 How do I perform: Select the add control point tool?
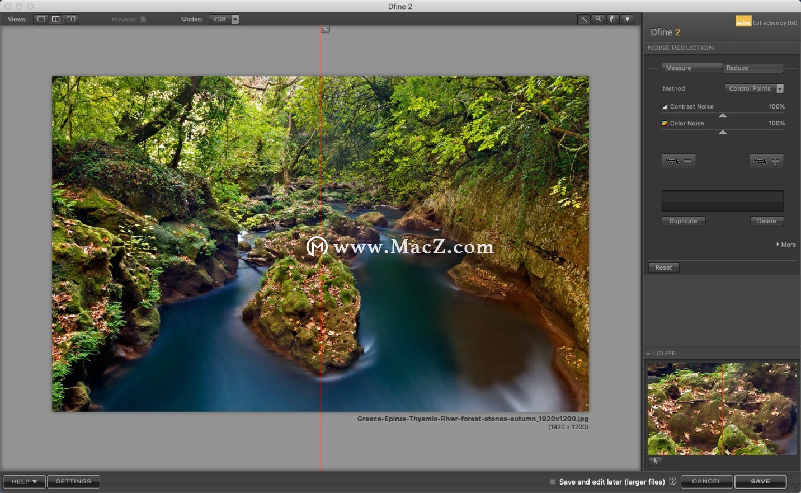pos(766,161)
